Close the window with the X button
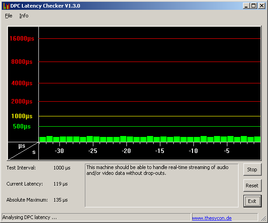The image size is (268, 223). (261, 6)
